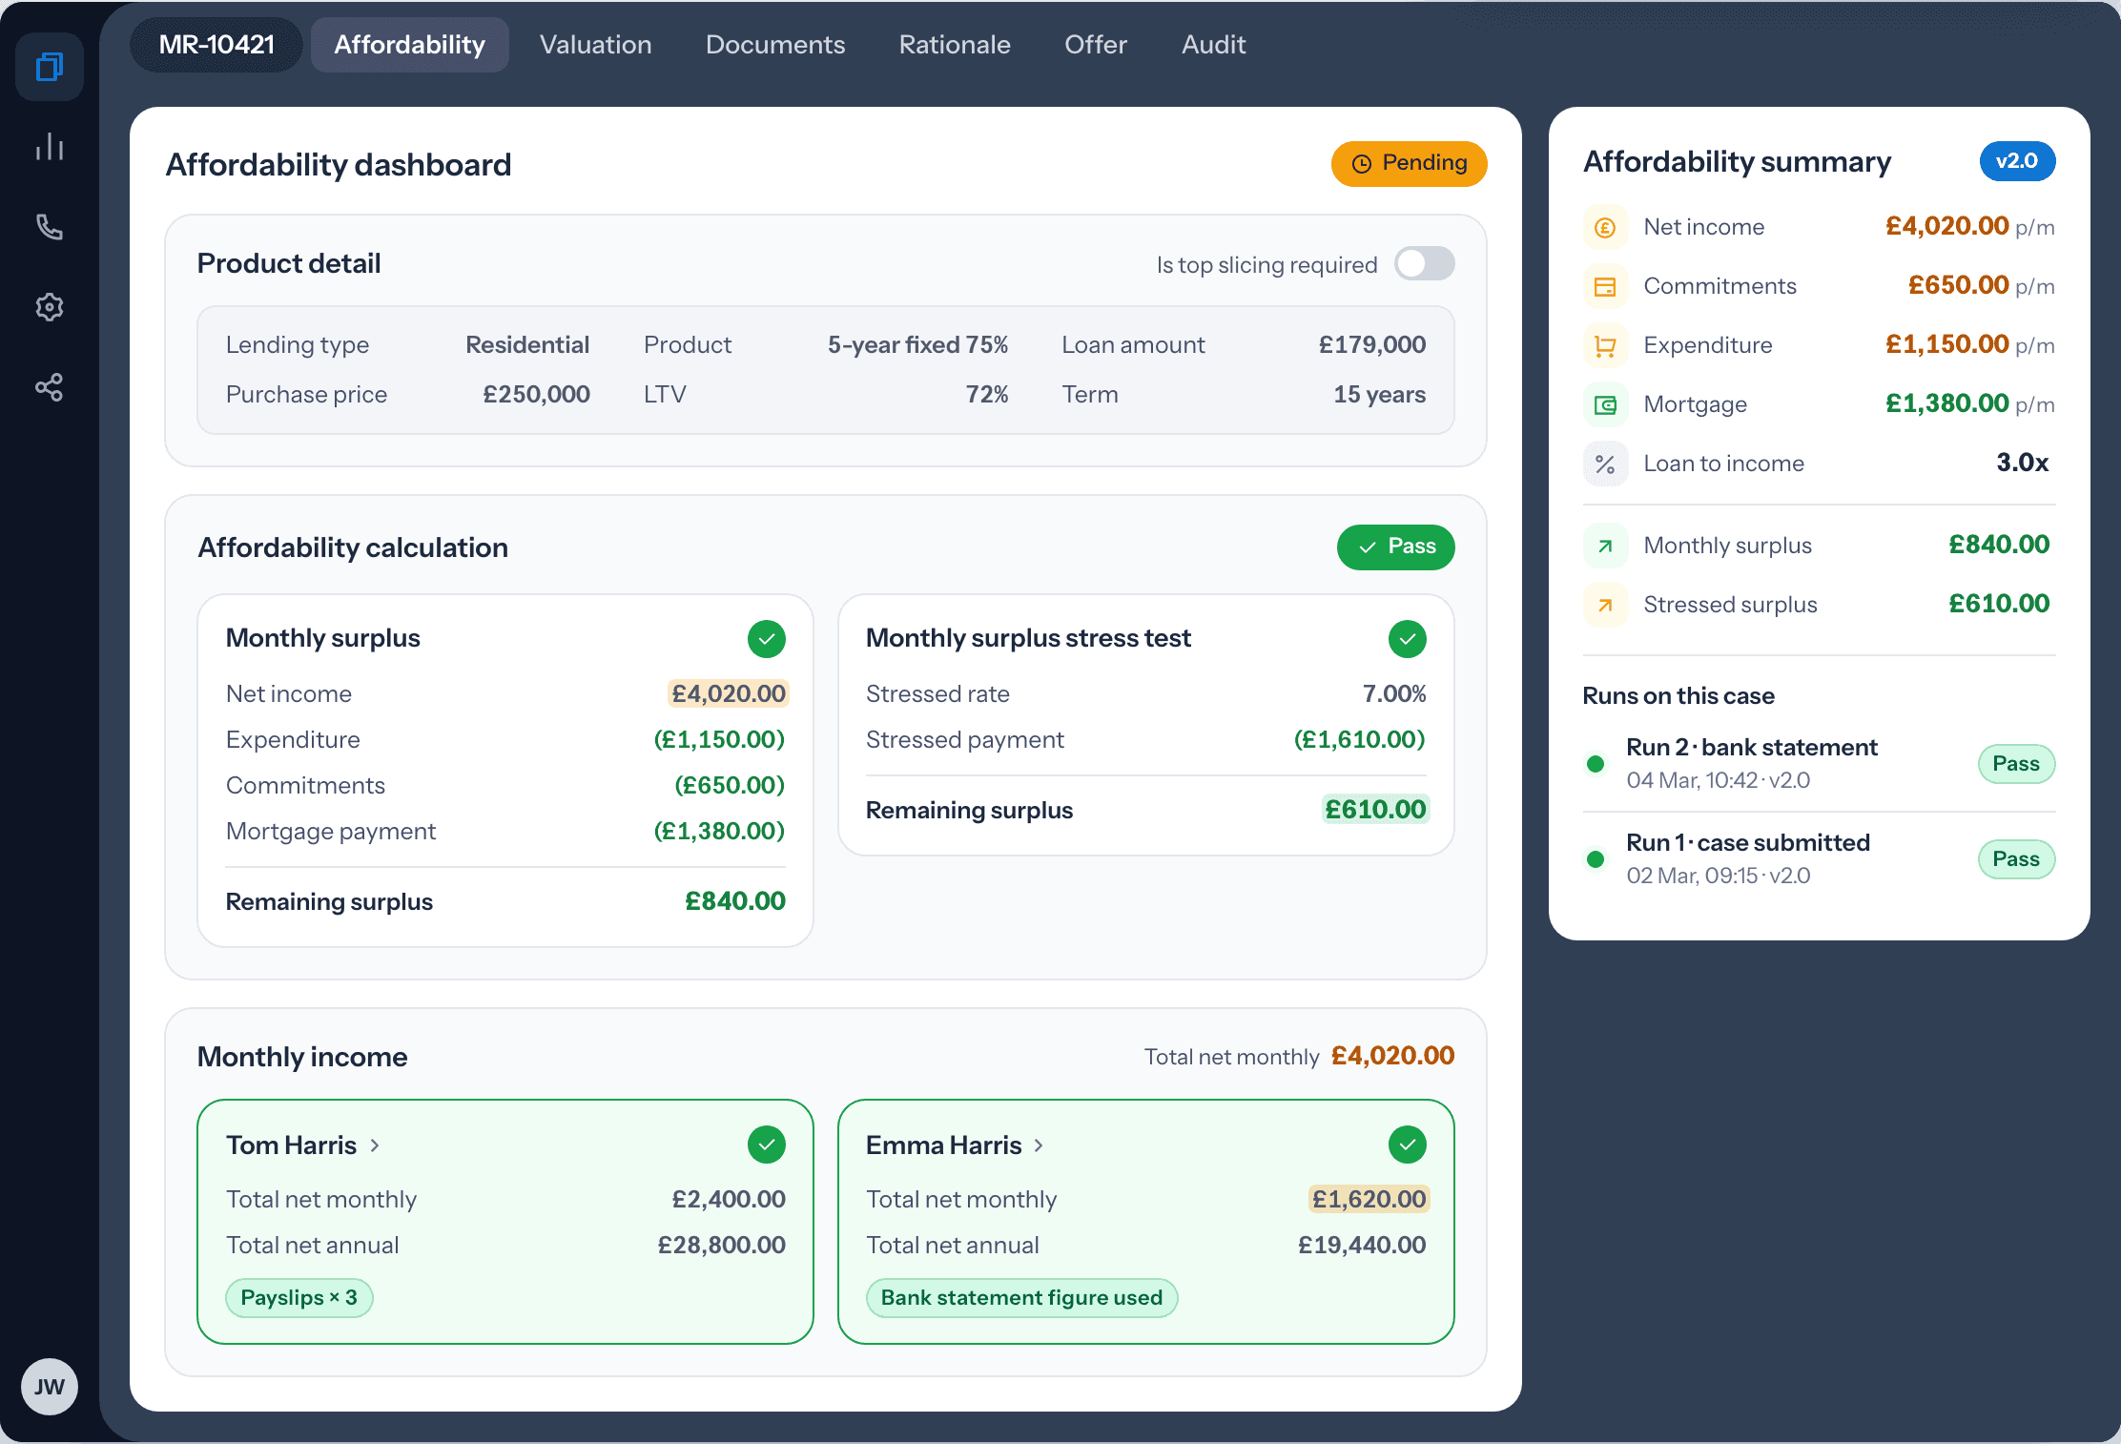Switch to the Affordability tab
This screenshot has height=1444, width=2121.
(410, 45)
